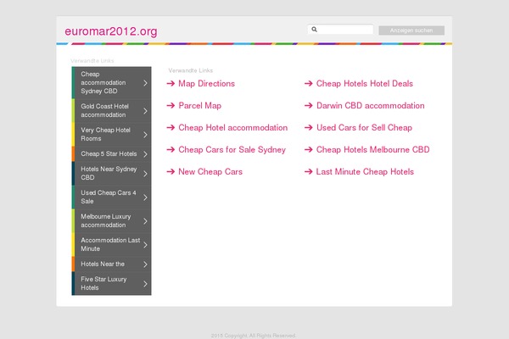Open Hotels Near the sidebar link

point(111,264)
